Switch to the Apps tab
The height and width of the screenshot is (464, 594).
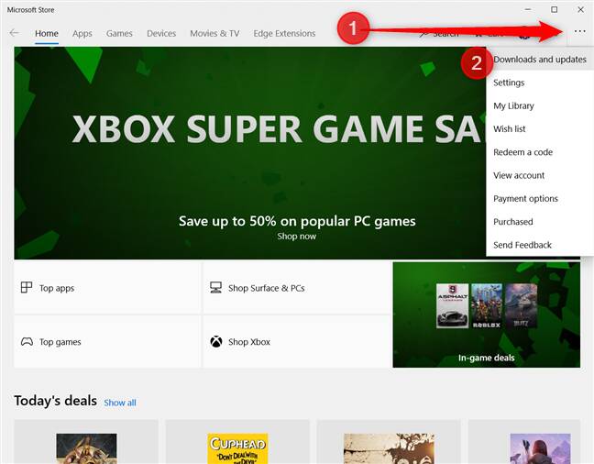(82, 34)
